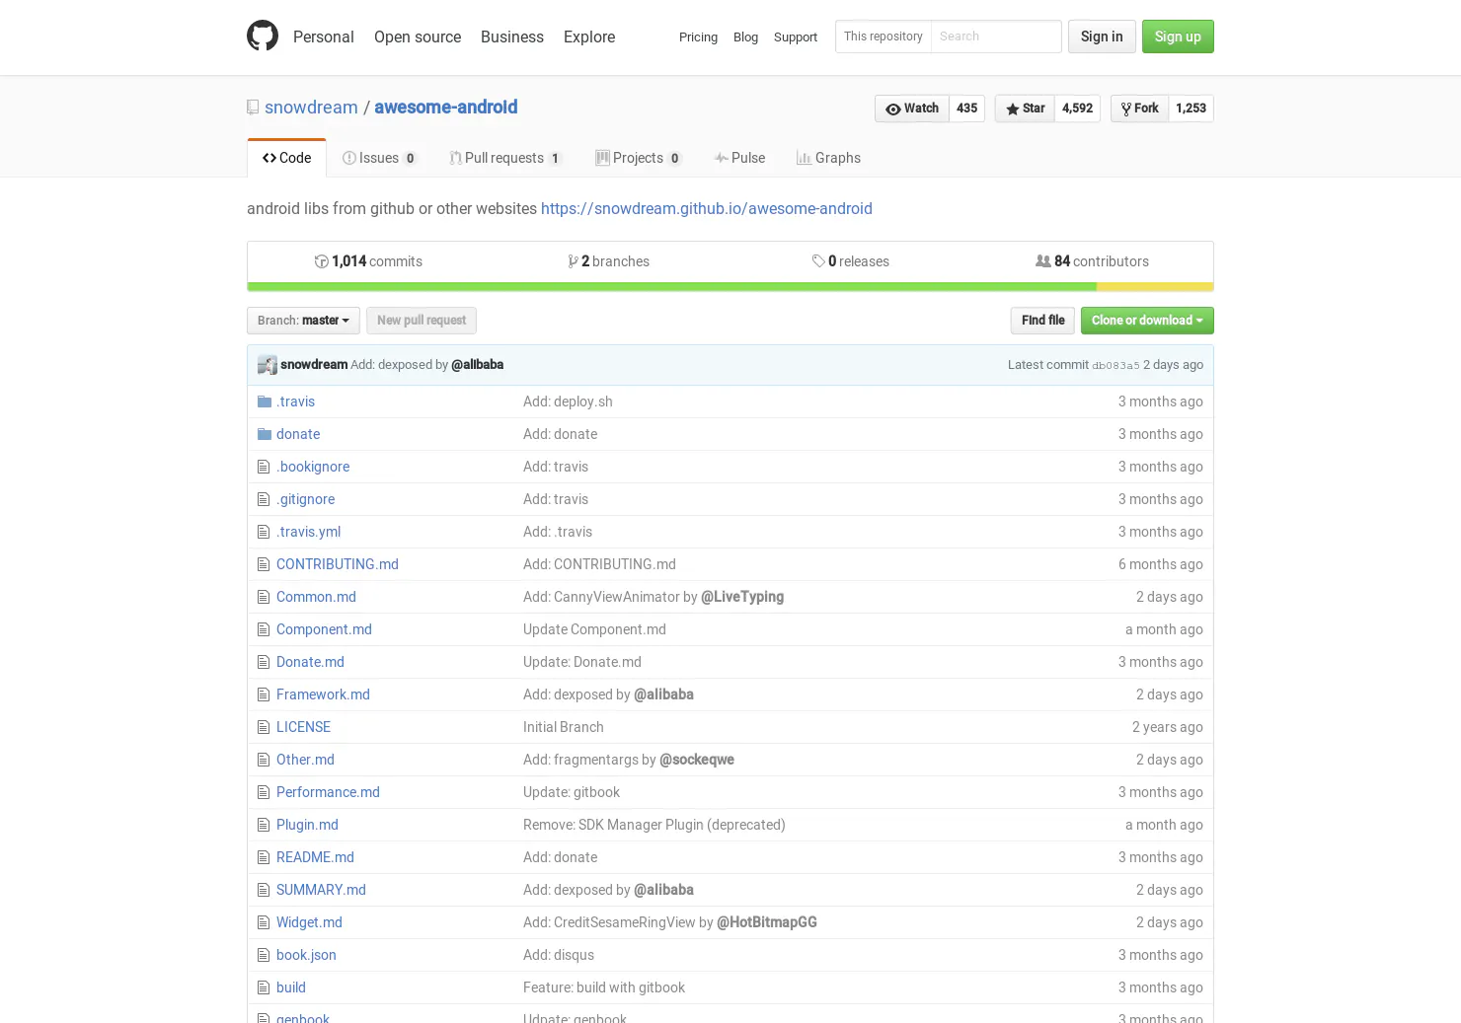Click the This repository search scope label
The width and height of the screenshot is (1461, 1023).
(884, 37)
